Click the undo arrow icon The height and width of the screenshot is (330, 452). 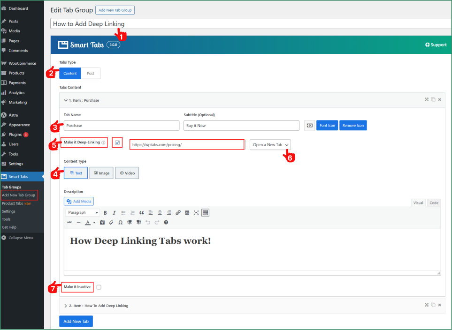(x=148, y=222)
